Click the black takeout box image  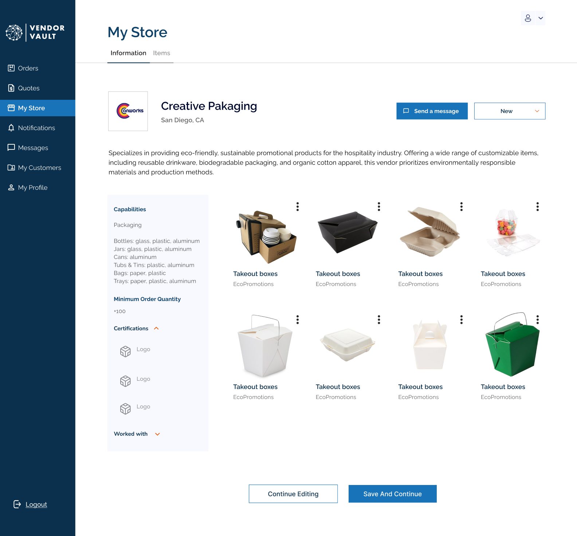348,232
